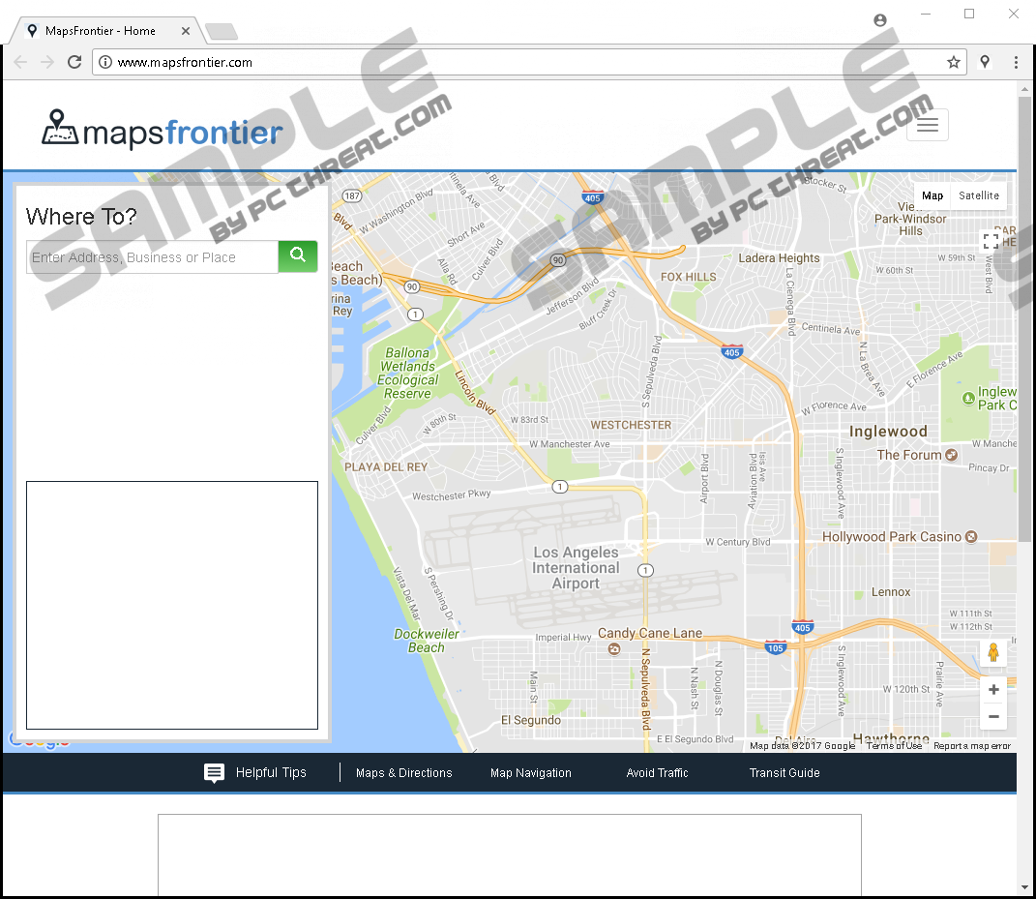Open Avoid Traffic link
Viewport: 1036px width, 899px height.
pos(658,773)
